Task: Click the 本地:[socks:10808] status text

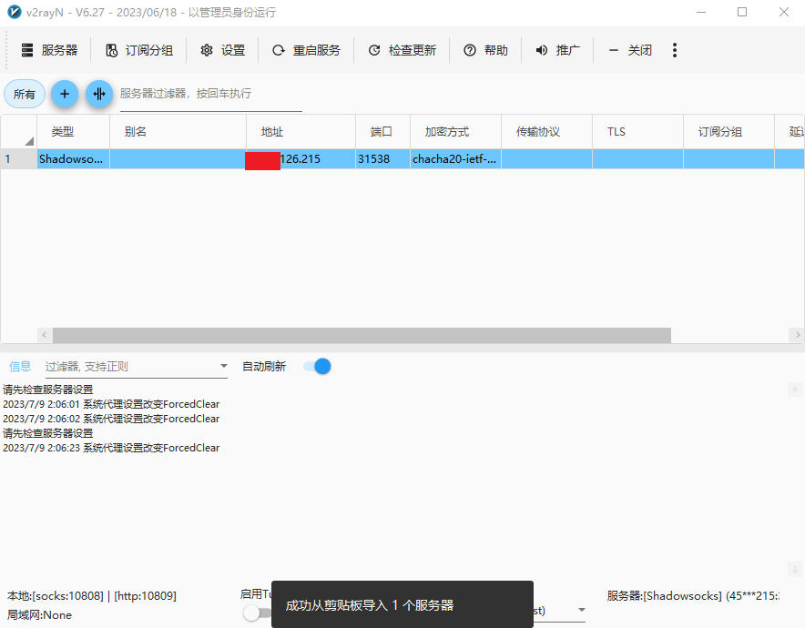Action: 91,596
